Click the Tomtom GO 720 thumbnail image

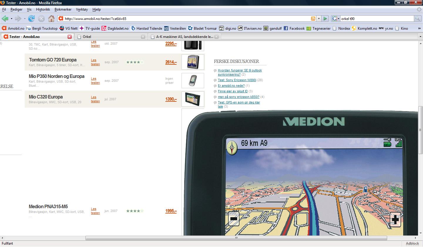(x=193, y=62)
